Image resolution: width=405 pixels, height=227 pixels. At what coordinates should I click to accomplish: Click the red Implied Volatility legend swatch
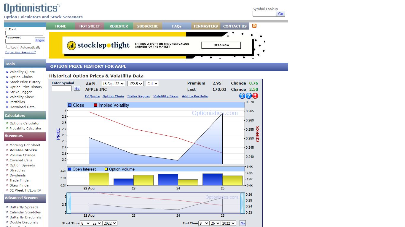click(x=95, y=105)
